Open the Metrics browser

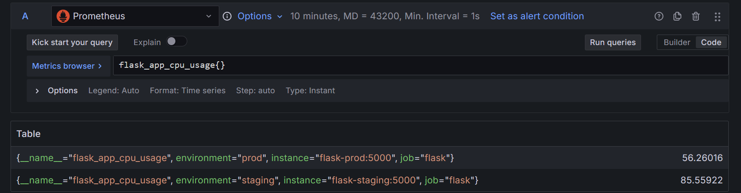coord(64,66)
